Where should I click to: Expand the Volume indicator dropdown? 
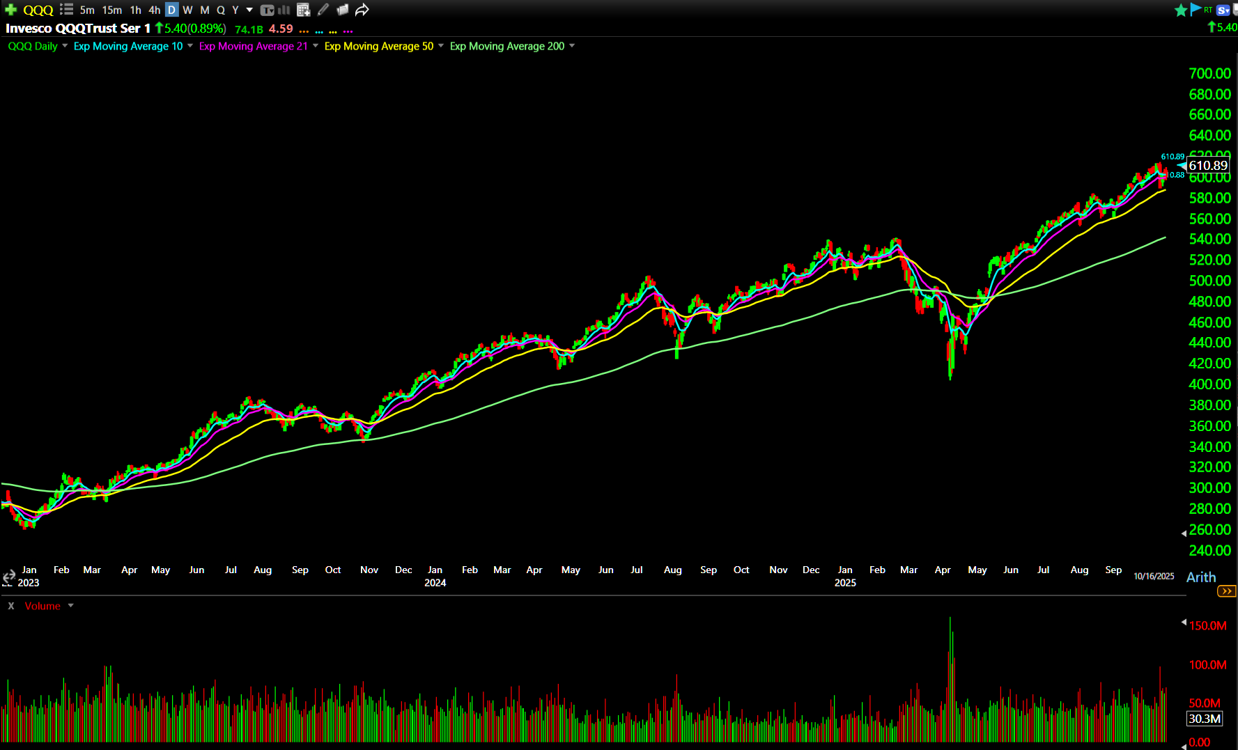coord(70,606)
